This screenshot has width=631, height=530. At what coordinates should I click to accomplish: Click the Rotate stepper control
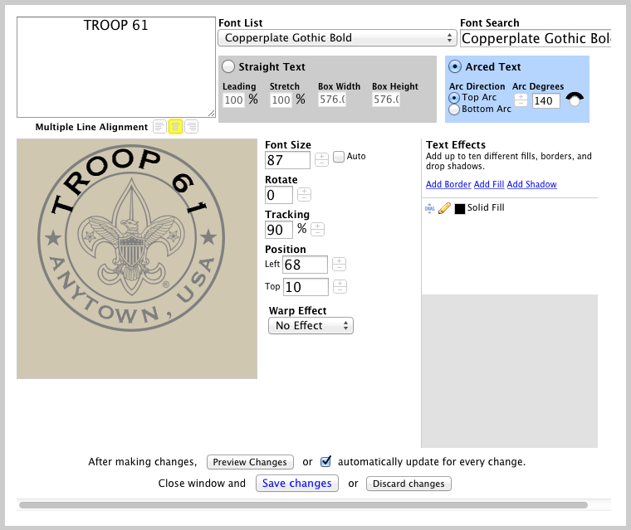[x=304, y=195]
